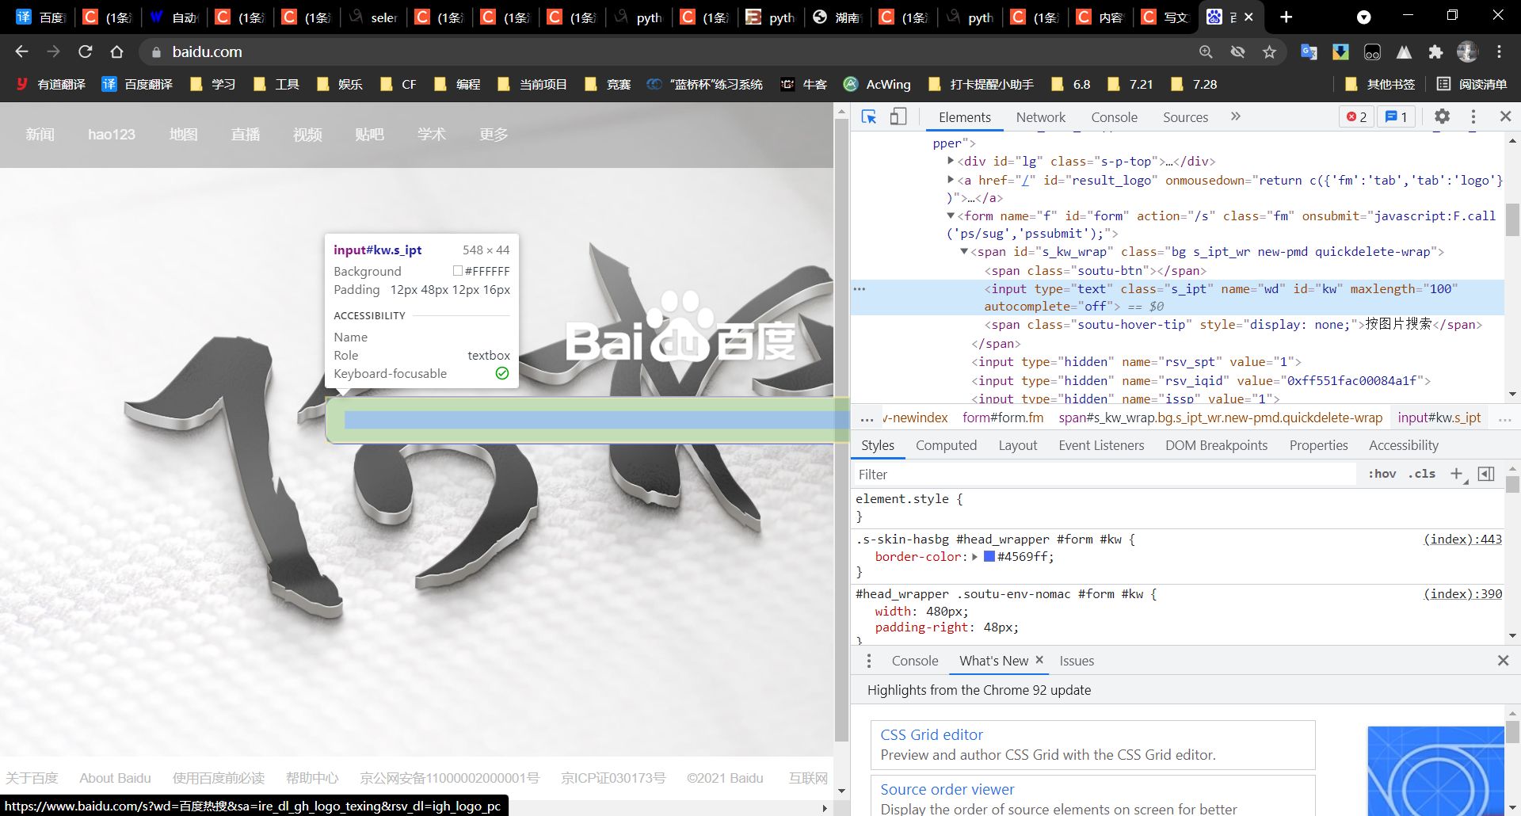The height and width of the screenshot is (816, 1521).
Task: Select the form#form.fm breadcrumb
Action: [1003, 418]
